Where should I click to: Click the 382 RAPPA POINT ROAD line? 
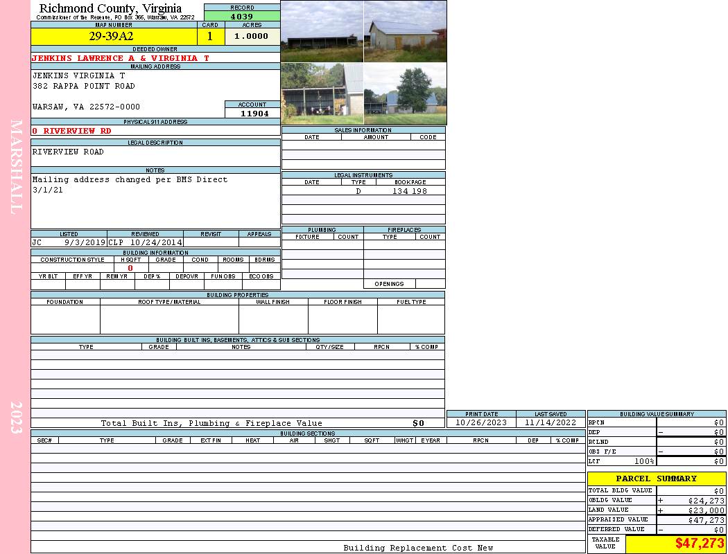tap(84, 86)
